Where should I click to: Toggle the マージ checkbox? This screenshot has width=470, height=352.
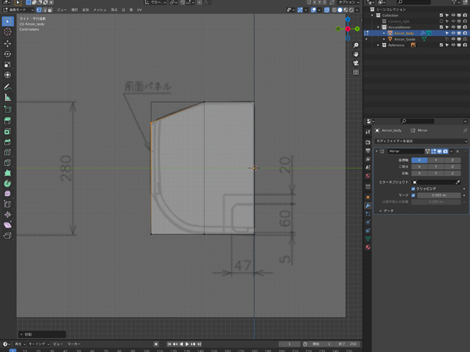(x=413, y=195)
